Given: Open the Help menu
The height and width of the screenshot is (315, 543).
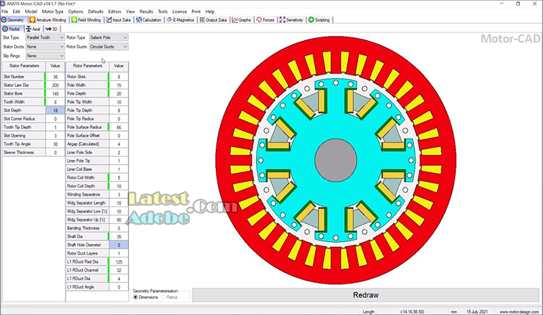Looking at the screenshot, I should 210,12.
